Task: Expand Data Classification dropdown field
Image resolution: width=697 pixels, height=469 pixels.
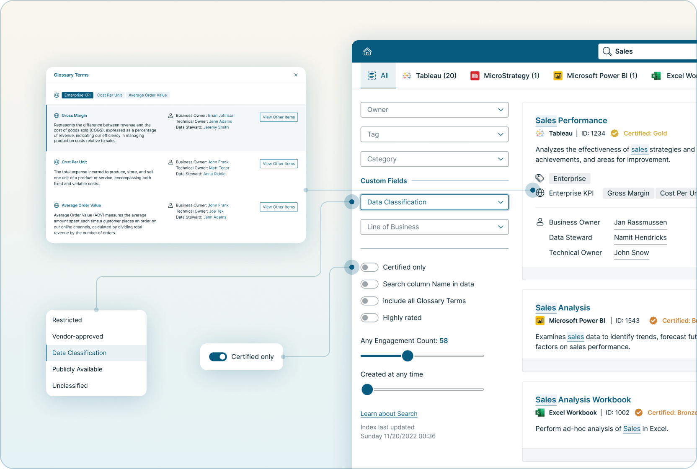Action: (x=434, y=202)
